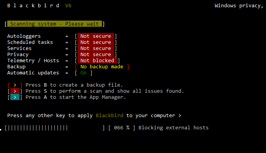Screen dimensions: 266x153
Task: Click the red arrow beside Press B backup
Action: 15,85
